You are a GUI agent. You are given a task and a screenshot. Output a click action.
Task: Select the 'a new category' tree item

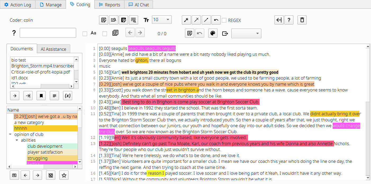click(29, 122)
